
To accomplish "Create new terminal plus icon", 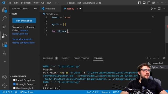I will tap(147, 58).
